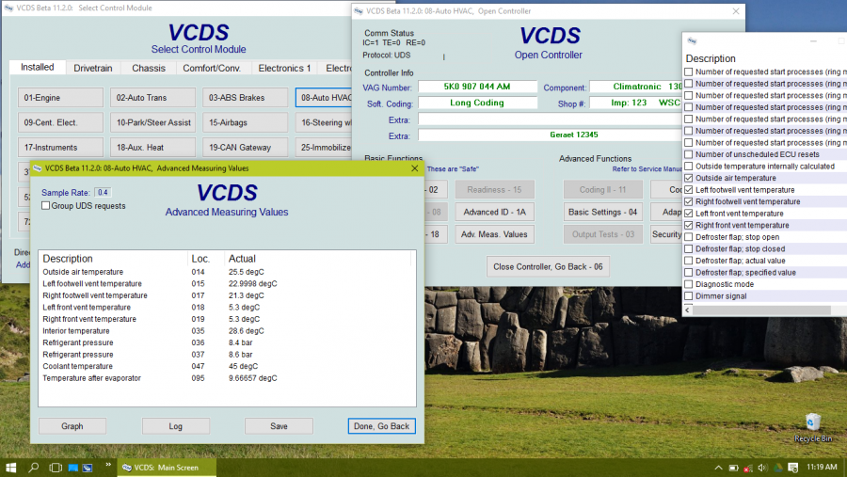Select the 17-Instruments module
Viewport: 847px width, 477px height.
click(60, 148)
